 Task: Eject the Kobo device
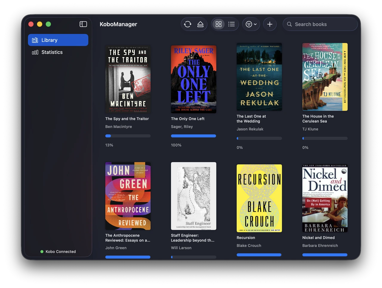200,24
